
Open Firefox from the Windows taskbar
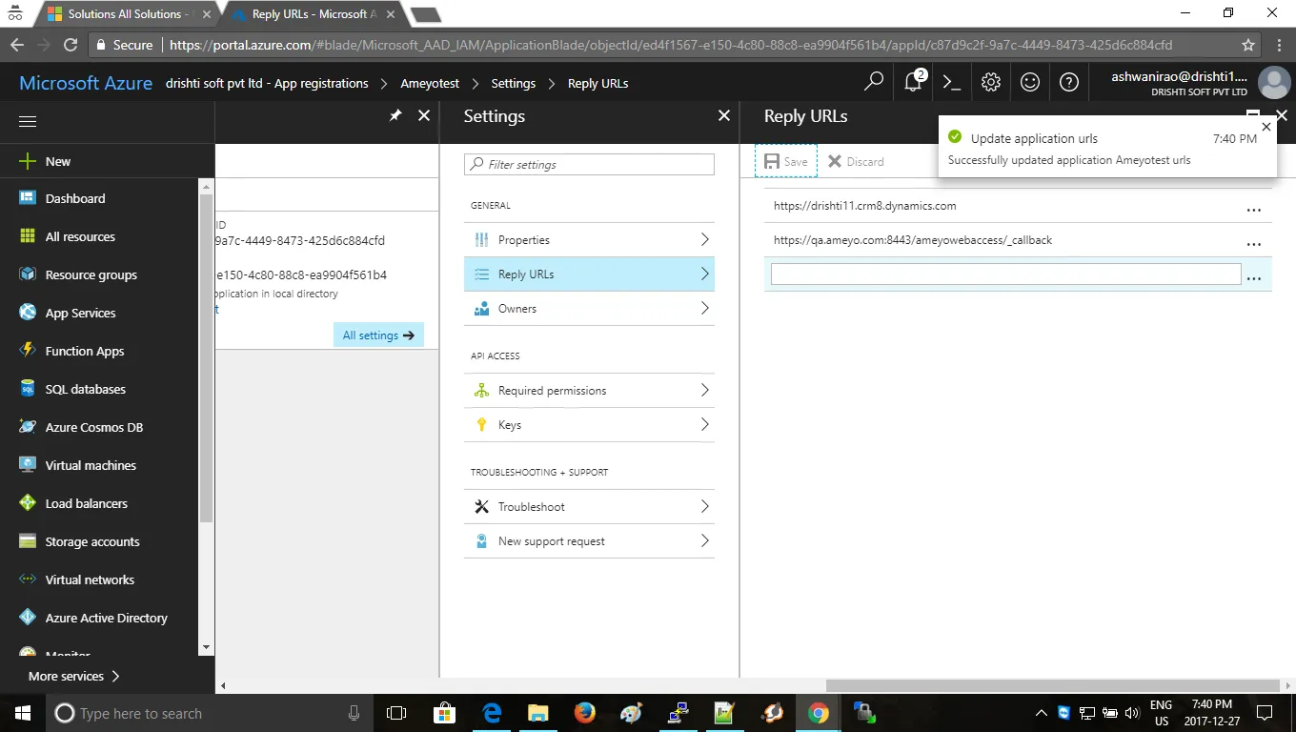(x=584, y=713)
